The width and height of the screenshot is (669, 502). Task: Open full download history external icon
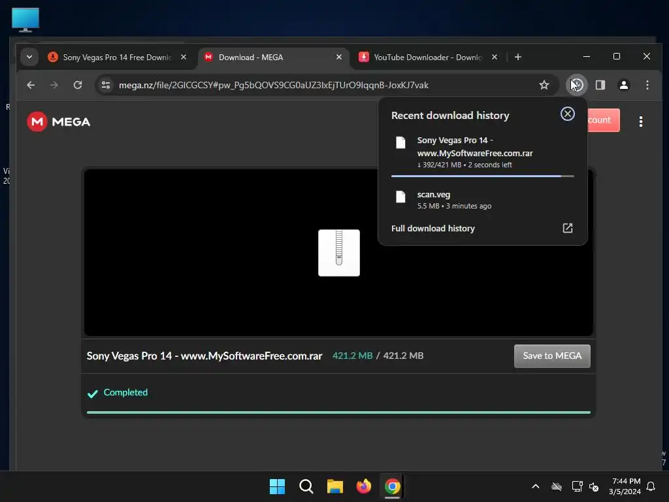coord(568,228)
